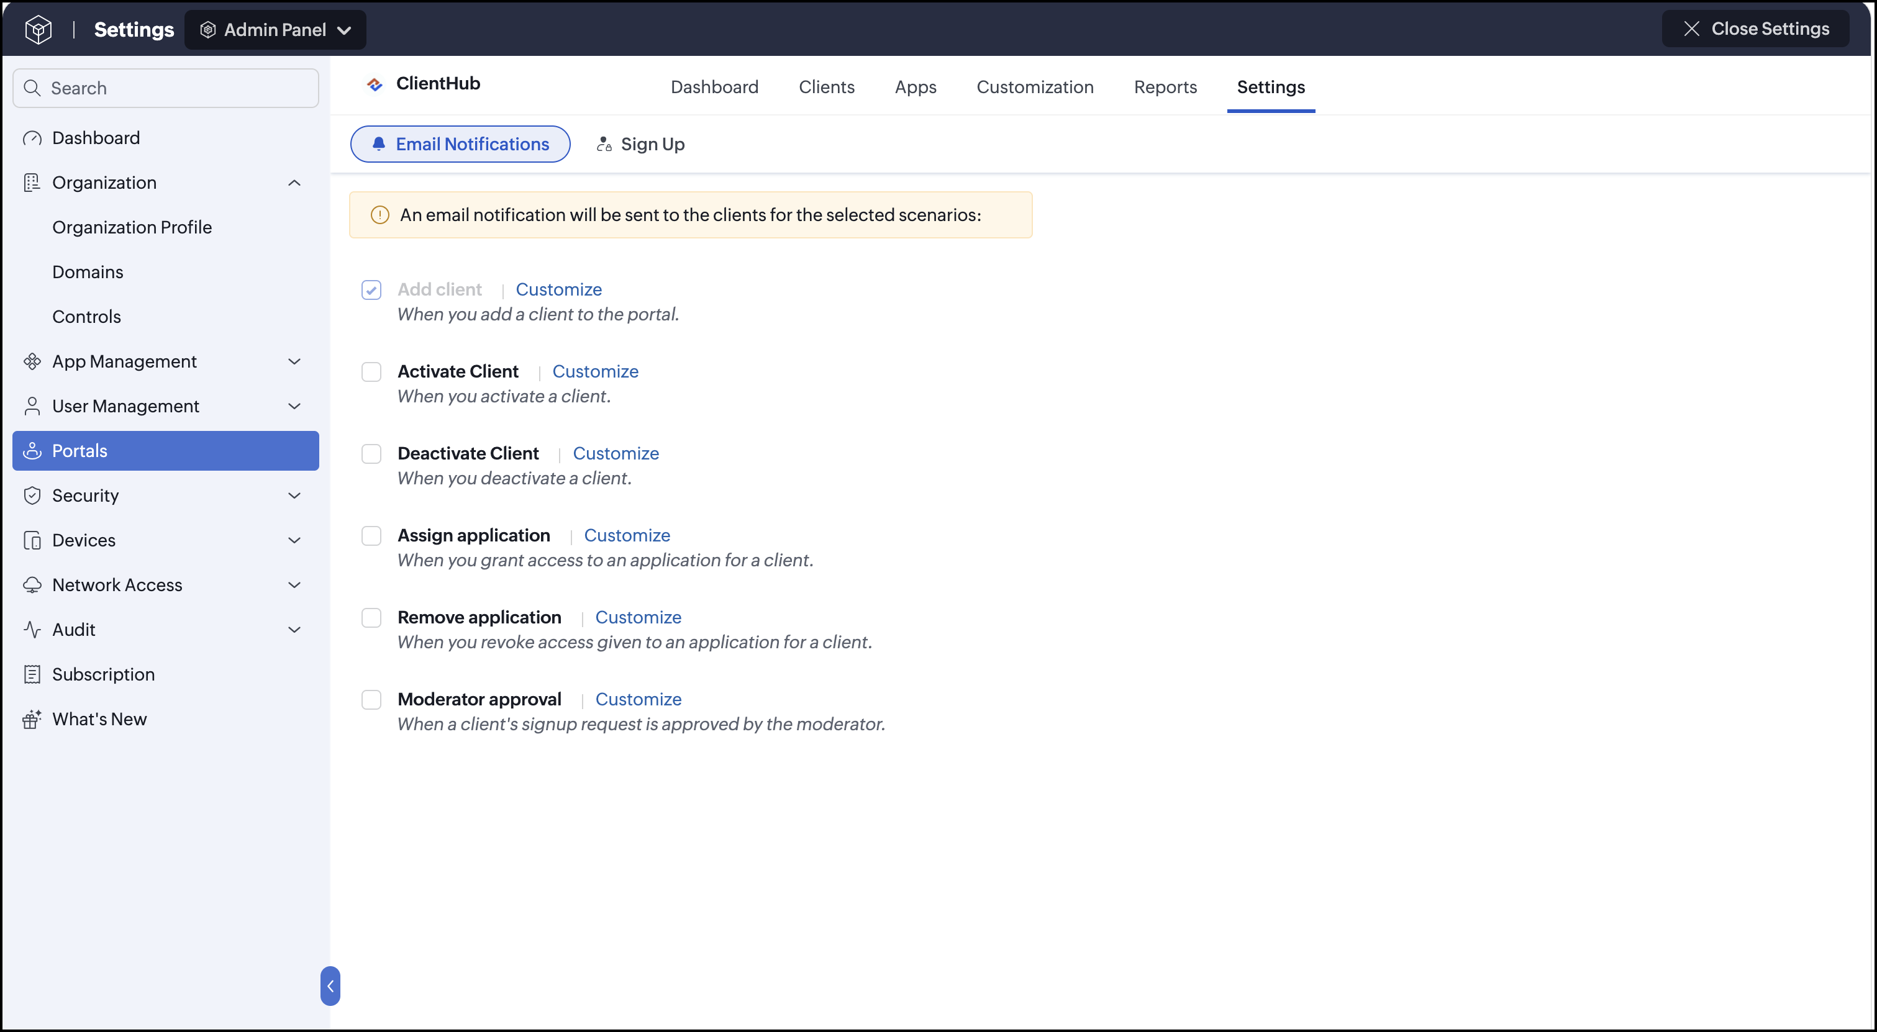Open the Admin Panel dropdown
The height and width of the screenshot is (1032, 1877).
coord(275,30)
